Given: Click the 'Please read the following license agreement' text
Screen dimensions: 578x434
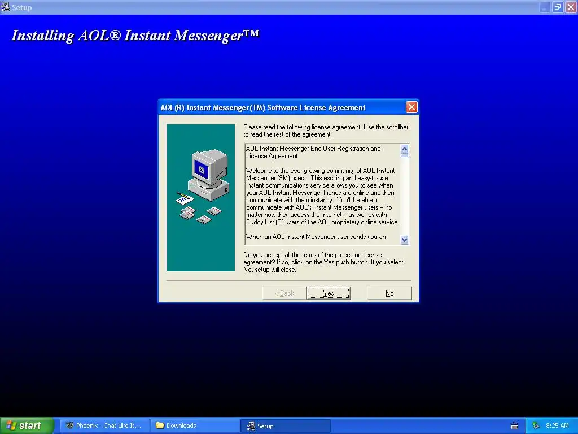Looking at the screenshot, I should (326, 131).
